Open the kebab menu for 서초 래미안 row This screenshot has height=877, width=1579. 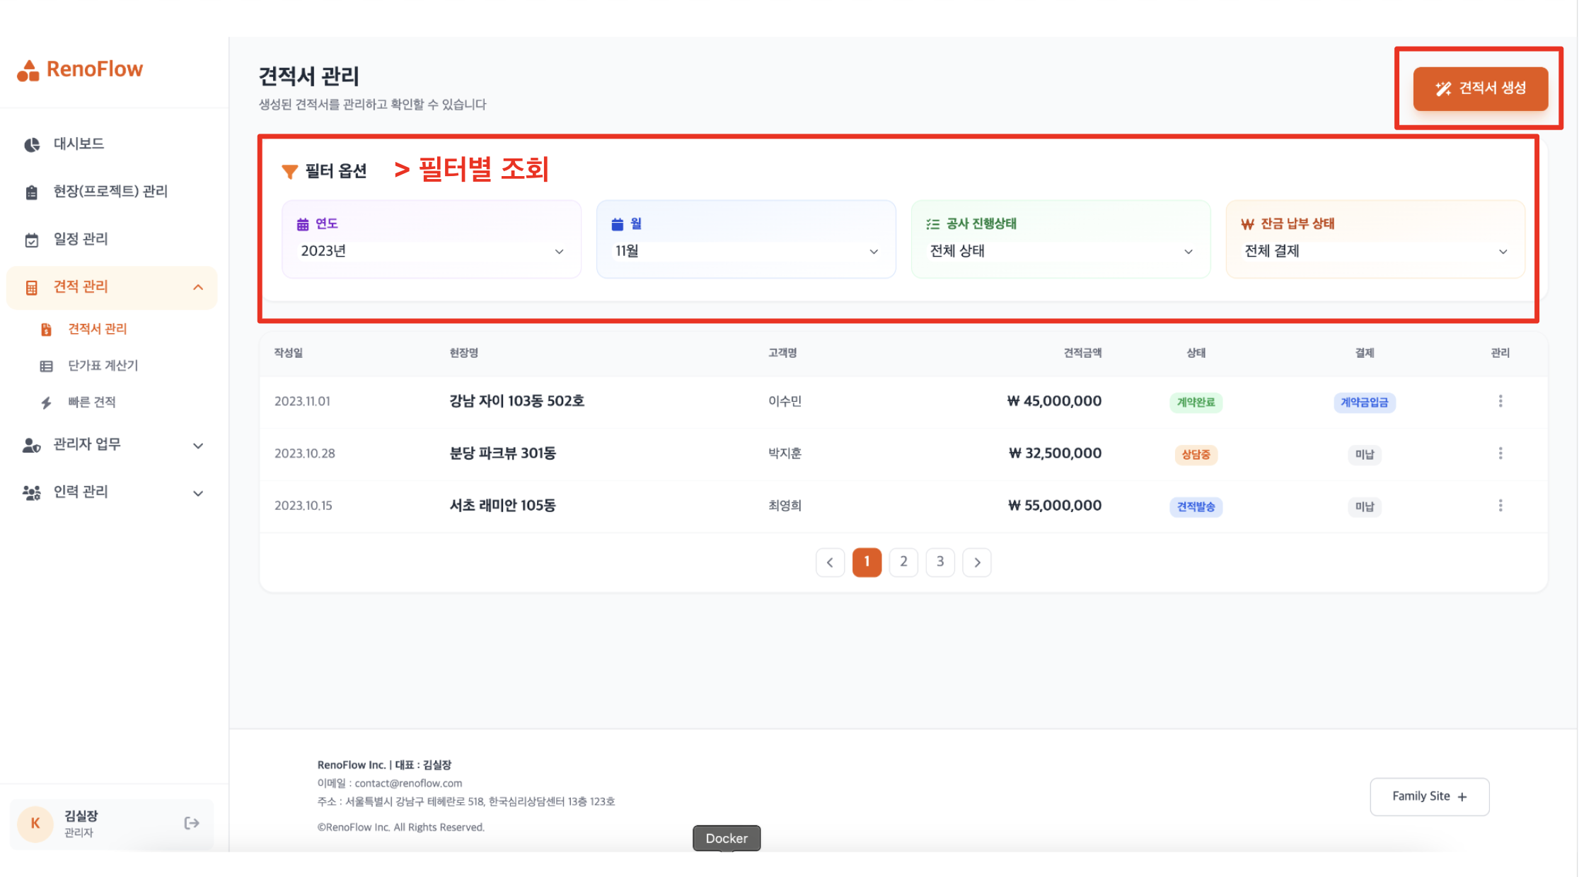[1500, 506]
